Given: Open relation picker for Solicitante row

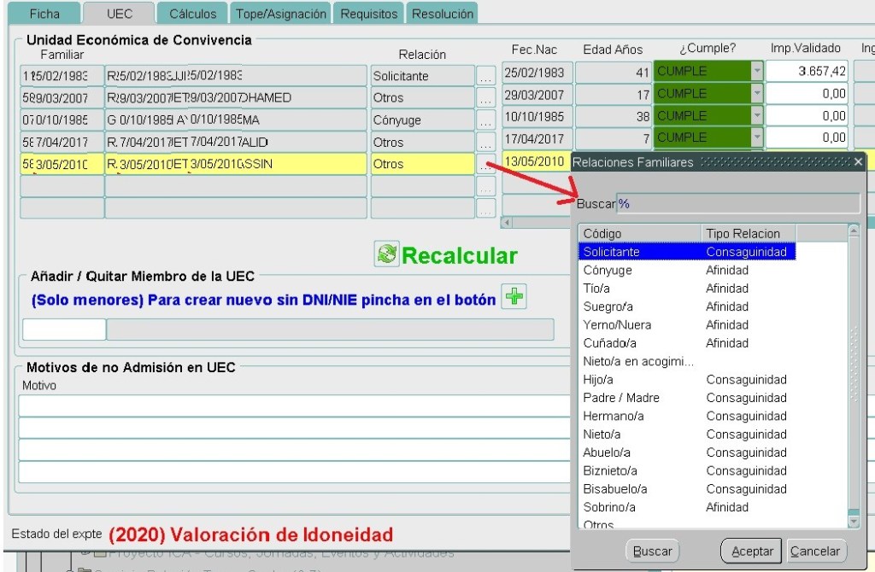Looking at the screenshot, I should 485,76.
